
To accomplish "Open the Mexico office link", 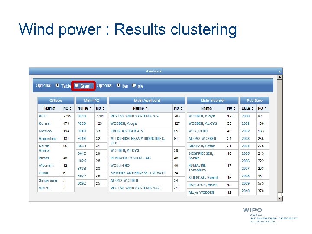I will [45, 131].
